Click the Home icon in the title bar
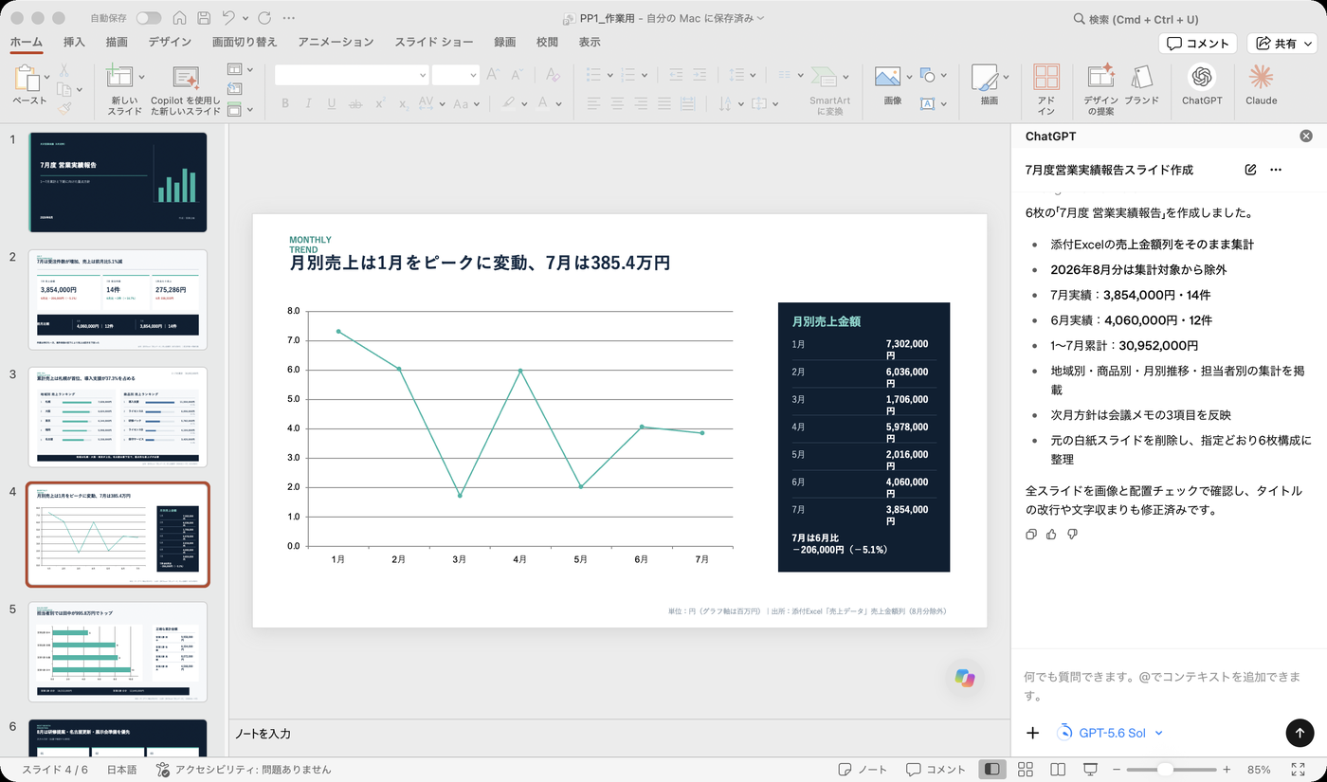Screen dimensions: 1327x782 tap(180, 18)
